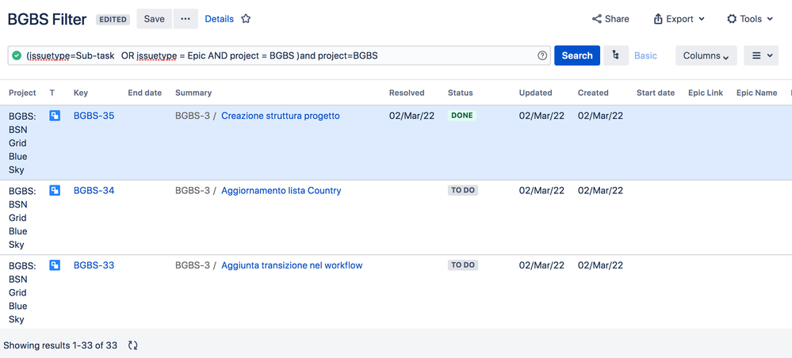Sort by the End date column header

(145, 93)
